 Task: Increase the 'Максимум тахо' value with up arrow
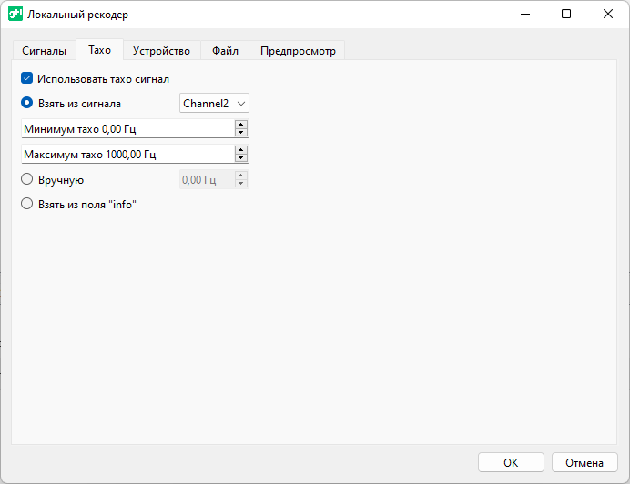point(241,150)
